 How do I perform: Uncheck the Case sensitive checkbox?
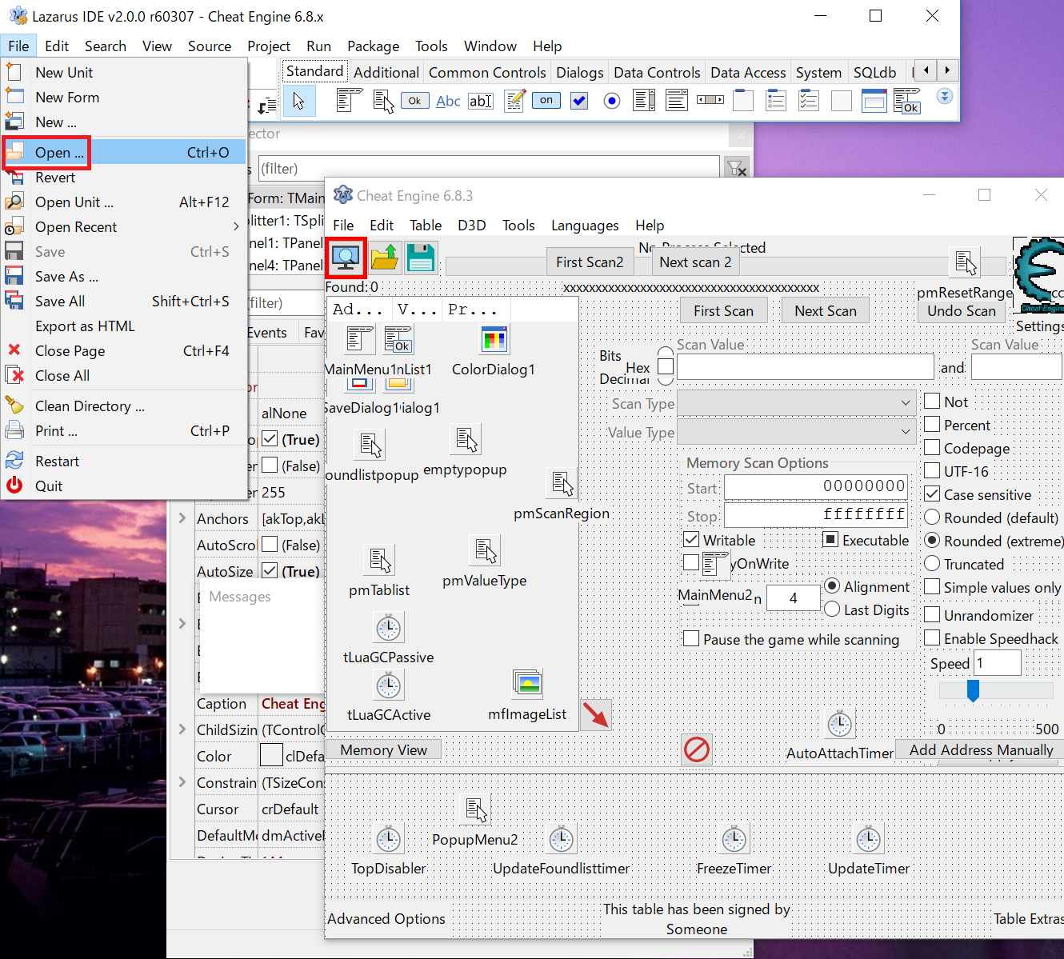[932, 494]
